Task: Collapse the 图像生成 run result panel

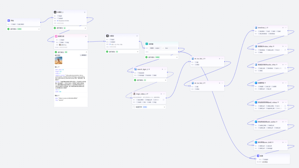Action: tap(86, 52)
